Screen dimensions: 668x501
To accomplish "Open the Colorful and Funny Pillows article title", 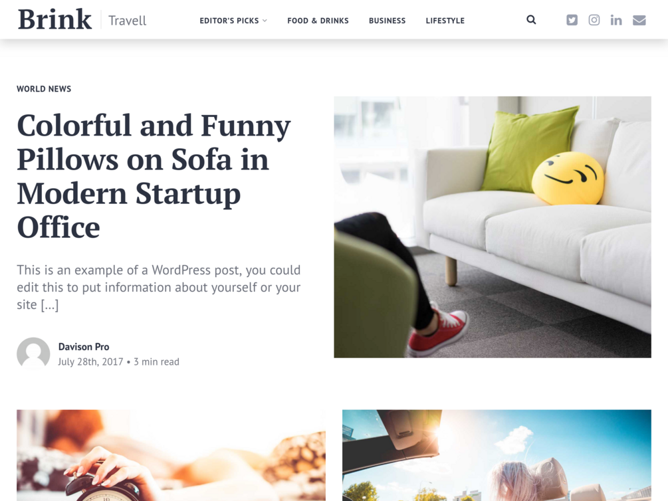I will click(154, 176).
